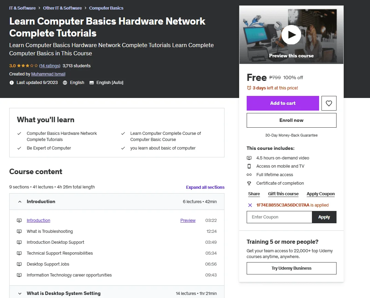Click Apply Coupon link

tap(320, 194)
